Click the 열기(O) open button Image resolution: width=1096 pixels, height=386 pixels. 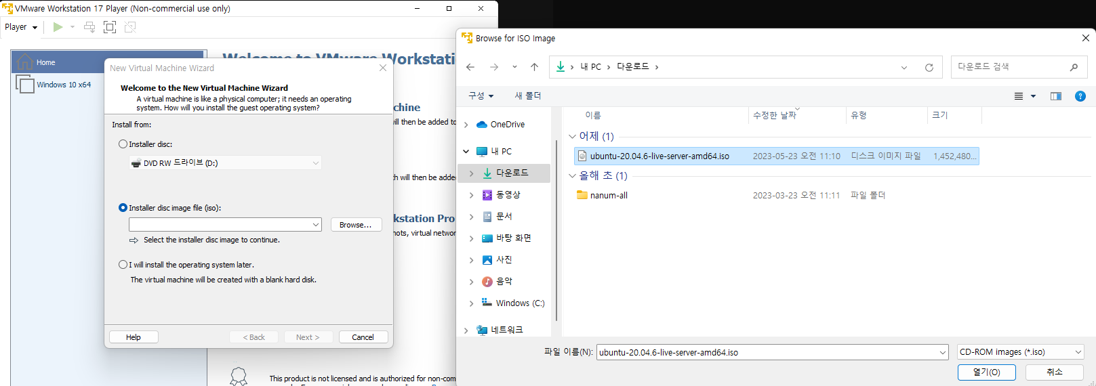987,372
